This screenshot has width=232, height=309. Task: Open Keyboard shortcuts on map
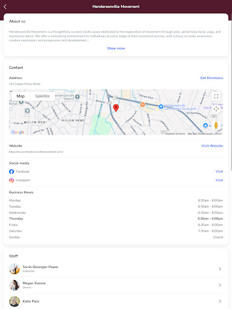pos(175,133)
